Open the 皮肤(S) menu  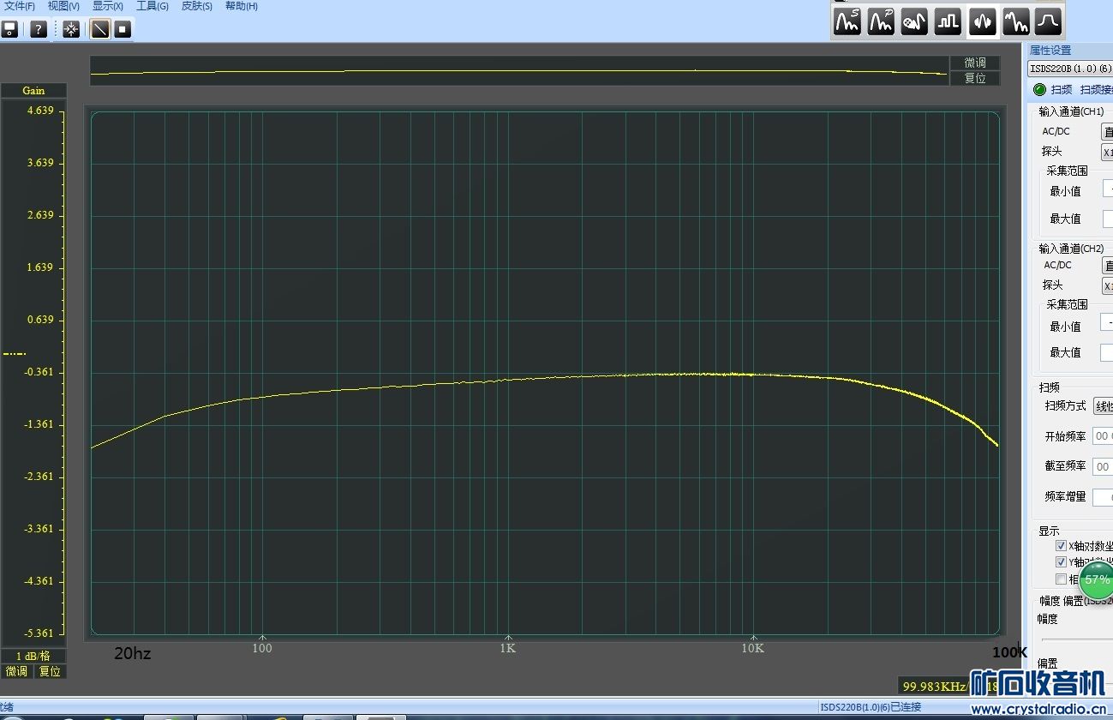point(196,6)
